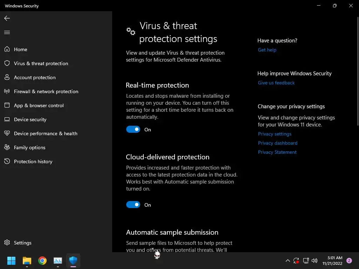The height and width of the screenshot is (269, 359).
Task: Click the Real-time protection heading
Action: point(157,85)
